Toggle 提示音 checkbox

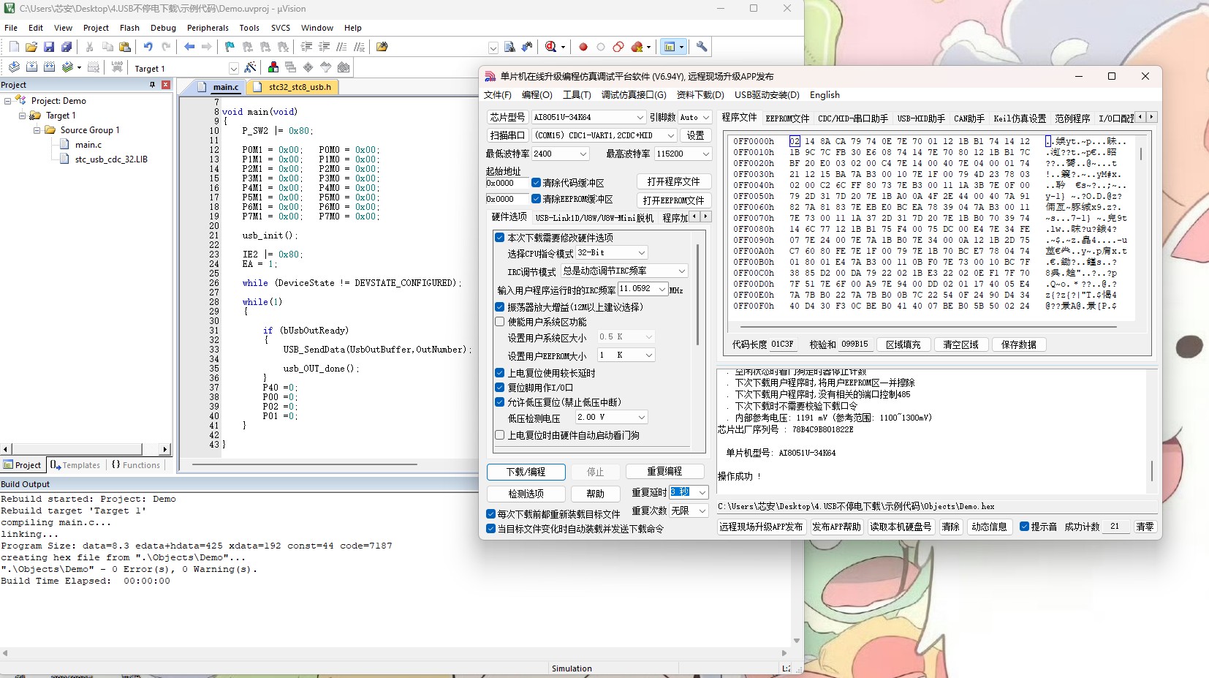1025,527
